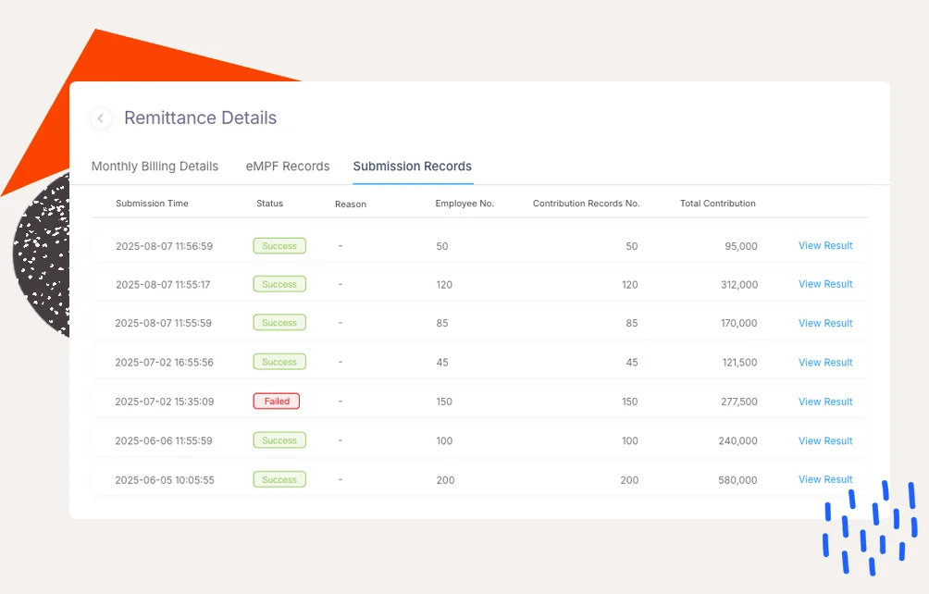The image size is (929, 594).
Task: Click the Success badge on the 2025-06-05 row
Action: point(279,480)
